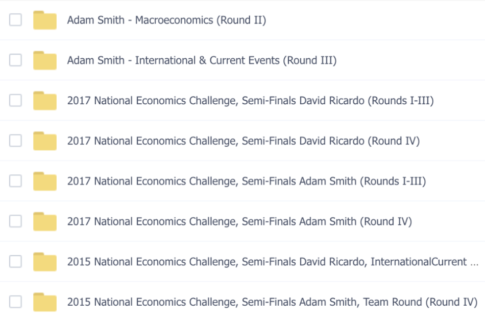
Task: Select checkbox for 2017 Adam Smith Rounds I-III
Action: click(x=16, y=181)
